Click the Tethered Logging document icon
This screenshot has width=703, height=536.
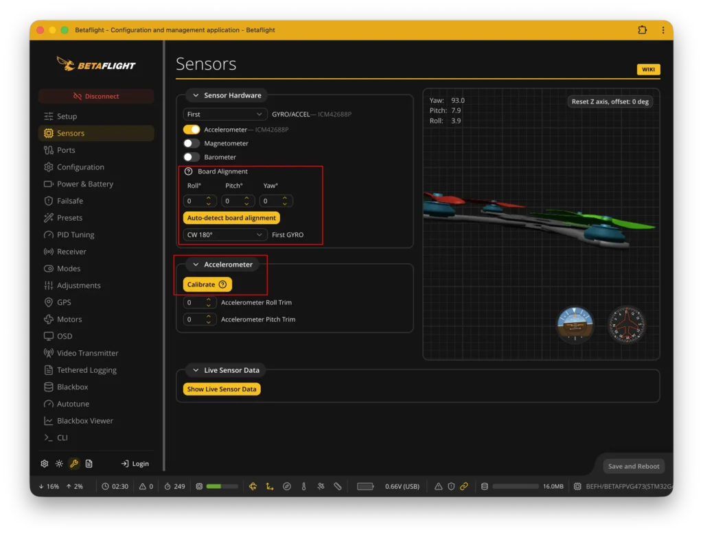49,370
